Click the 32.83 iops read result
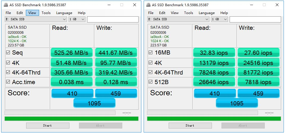The image size is (285, 133). tap(214, 53)
